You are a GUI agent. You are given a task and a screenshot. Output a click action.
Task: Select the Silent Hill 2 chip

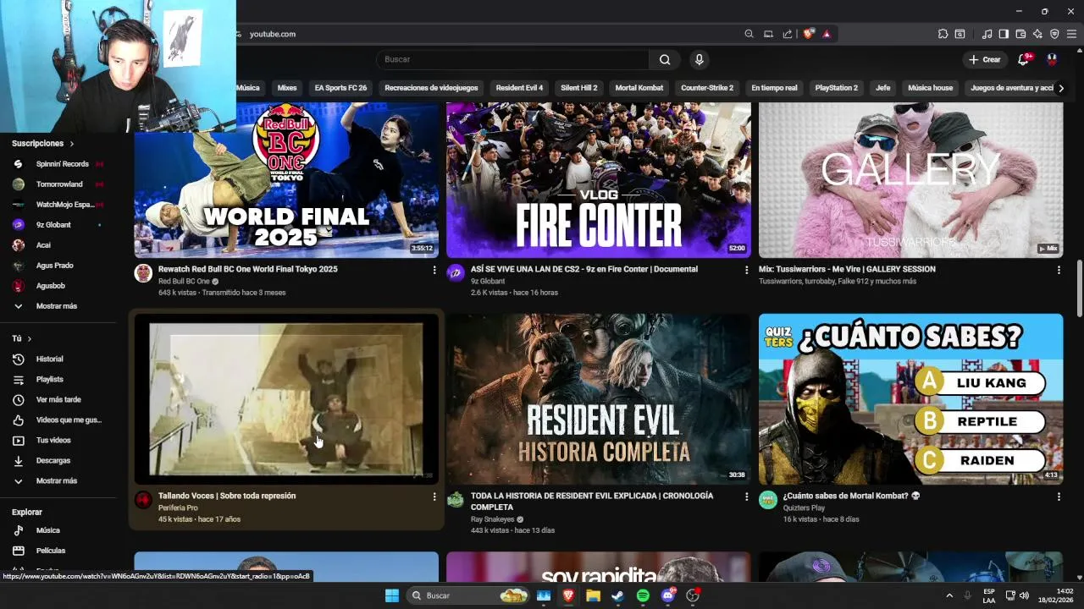(578, 88)
